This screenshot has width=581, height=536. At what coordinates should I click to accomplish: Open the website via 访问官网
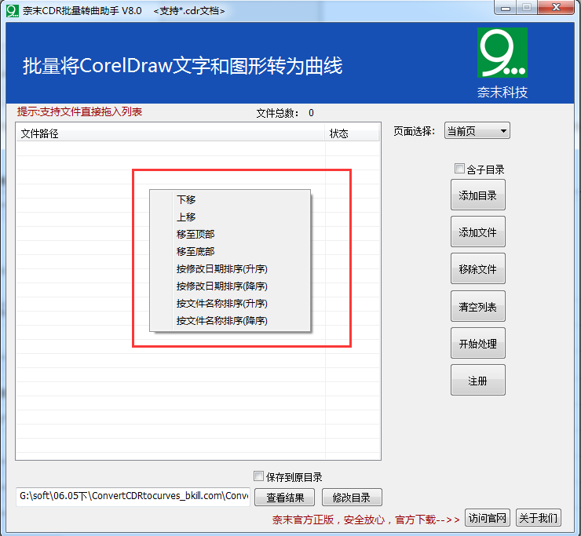click(488, 518)
